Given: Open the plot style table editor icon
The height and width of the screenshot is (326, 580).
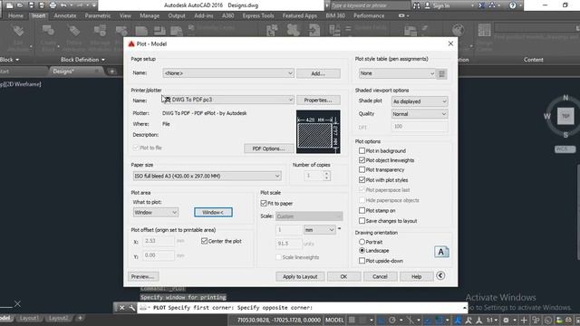Looking at the screenshot, I should pyautogui.click(x=441, y=73).
